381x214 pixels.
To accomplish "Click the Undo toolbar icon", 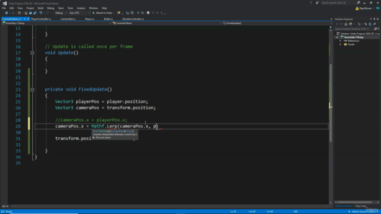I will click(x=41, y=13).
